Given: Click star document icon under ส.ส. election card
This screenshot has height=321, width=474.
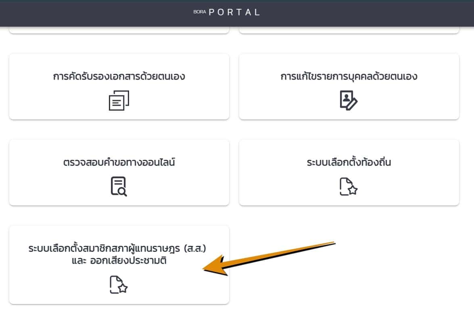Looking at the screenshot, I should (x=119, y=284).
